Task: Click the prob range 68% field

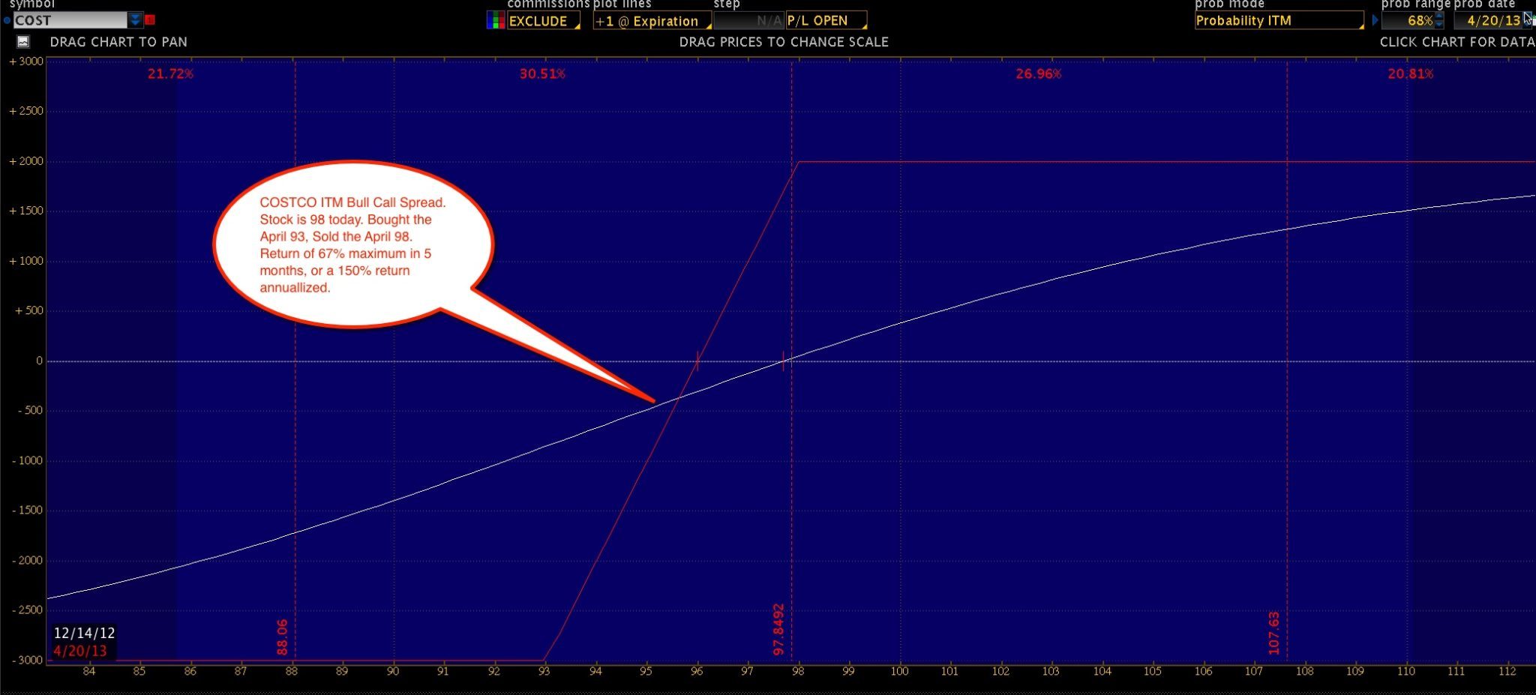Action: [x=1408, y=20]
